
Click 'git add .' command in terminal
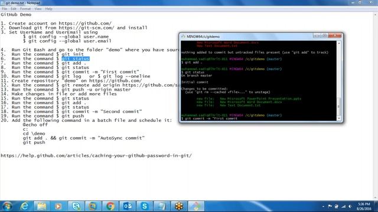[x=194, y=62]
